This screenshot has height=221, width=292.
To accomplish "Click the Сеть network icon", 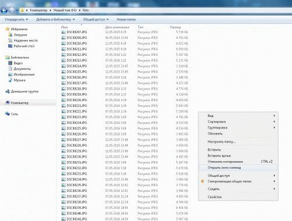I will click(x=8, y=114).
